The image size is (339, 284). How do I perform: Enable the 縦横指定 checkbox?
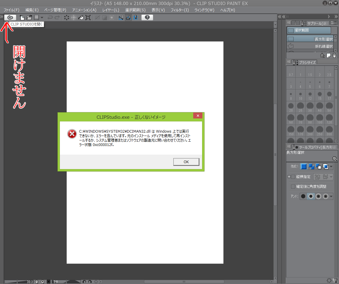click(x=293, y=177)
